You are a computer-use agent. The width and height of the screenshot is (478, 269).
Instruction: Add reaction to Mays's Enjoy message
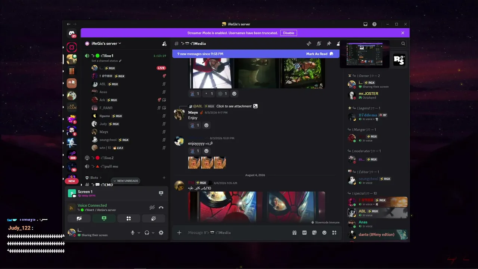(206, 125)
